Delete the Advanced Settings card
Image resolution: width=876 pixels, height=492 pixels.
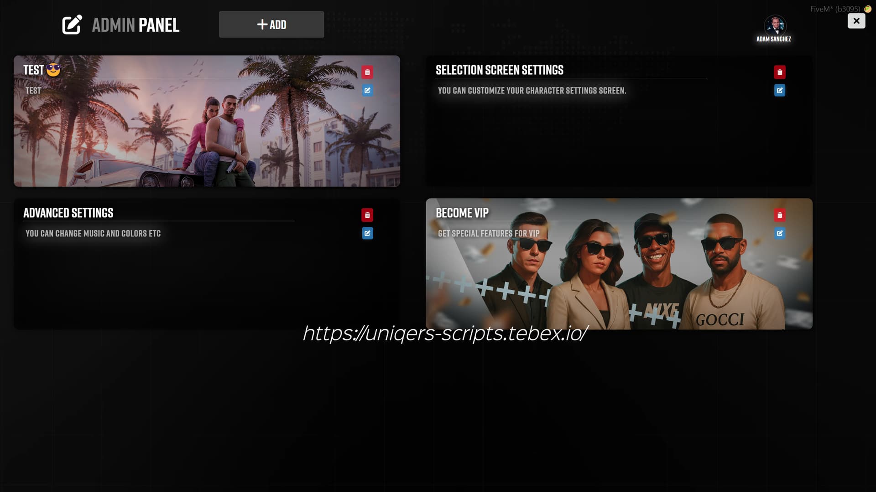[367, 215]
